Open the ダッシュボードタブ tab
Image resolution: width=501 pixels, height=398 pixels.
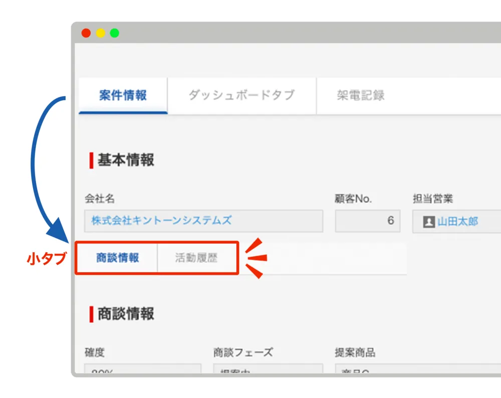tap(242, 96)
